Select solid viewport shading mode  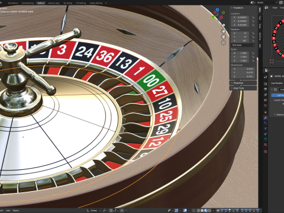click(202, 211)
